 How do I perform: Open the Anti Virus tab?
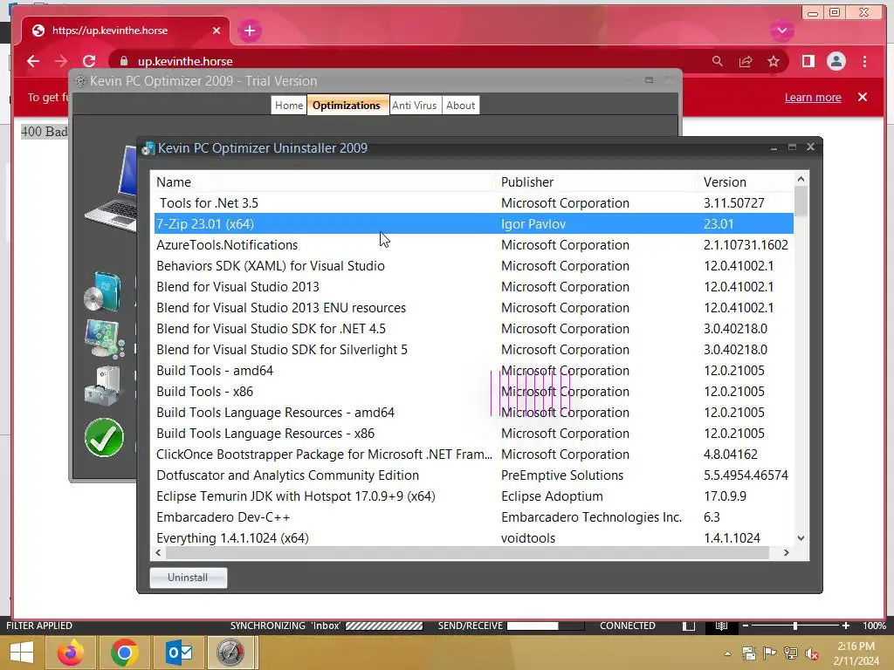(415, 106)
